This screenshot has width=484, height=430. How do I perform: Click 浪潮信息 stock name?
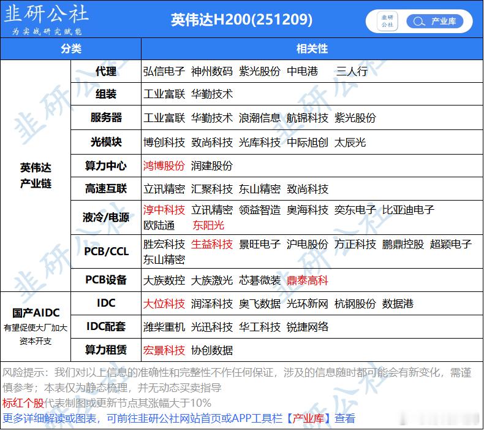[260, 118]
